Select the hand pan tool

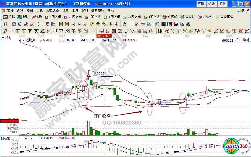(x=124, y=24)
